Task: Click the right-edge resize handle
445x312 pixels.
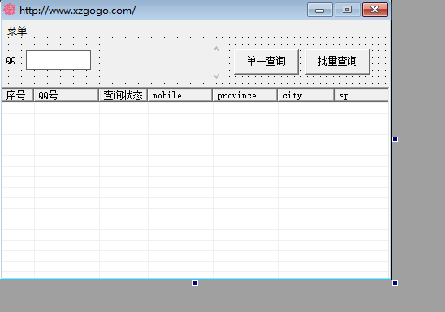Action: (395, 140)
